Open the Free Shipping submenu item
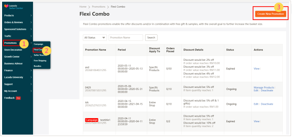Screen dimensions: 292x137 tap(40, 60)
